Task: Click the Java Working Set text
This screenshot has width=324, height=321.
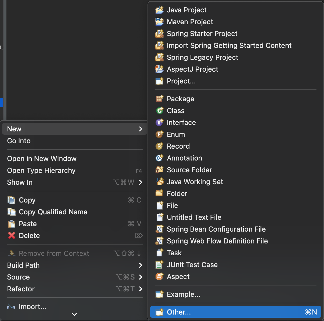Action: tap(195, 182)
